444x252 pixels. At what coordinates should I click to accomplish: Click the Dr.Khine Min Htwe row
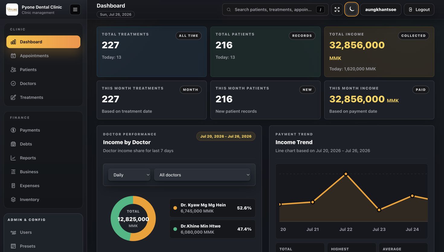tap(212, 229)
